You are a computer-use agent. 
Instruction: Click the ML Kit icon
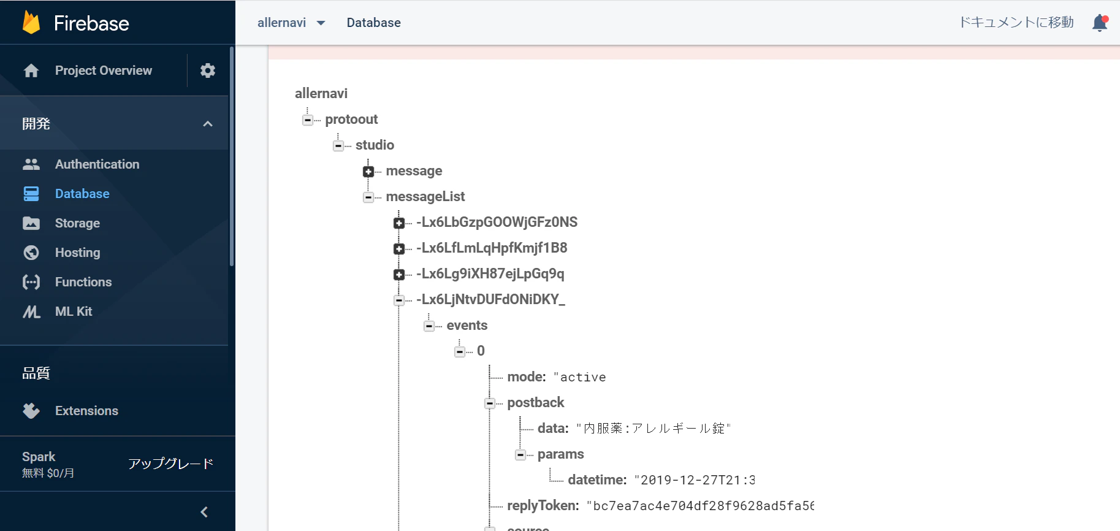click(31, 311)
